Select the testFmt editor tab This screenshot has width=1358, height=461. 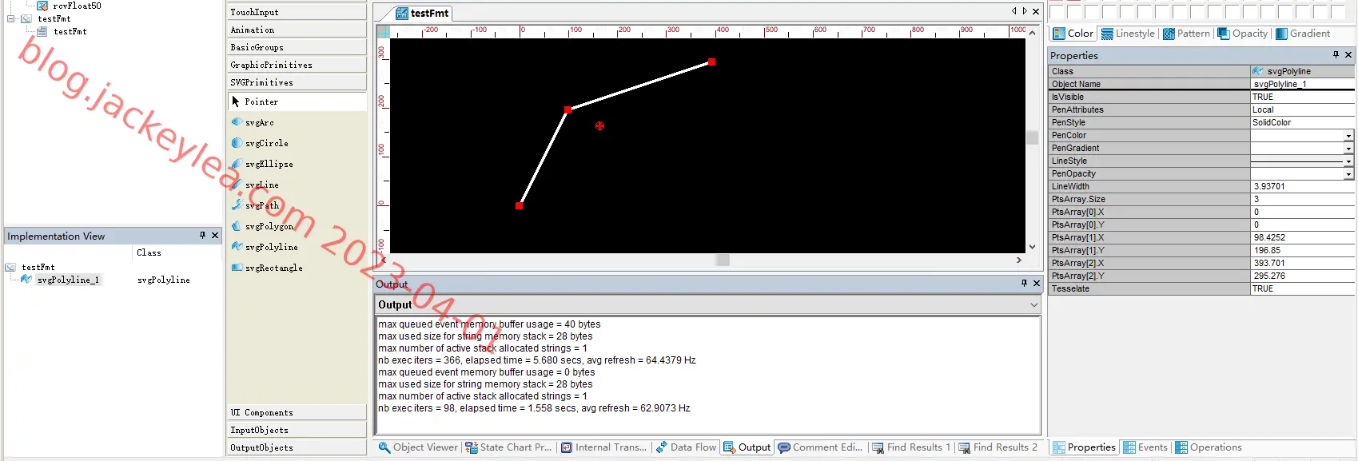[423, 13]
